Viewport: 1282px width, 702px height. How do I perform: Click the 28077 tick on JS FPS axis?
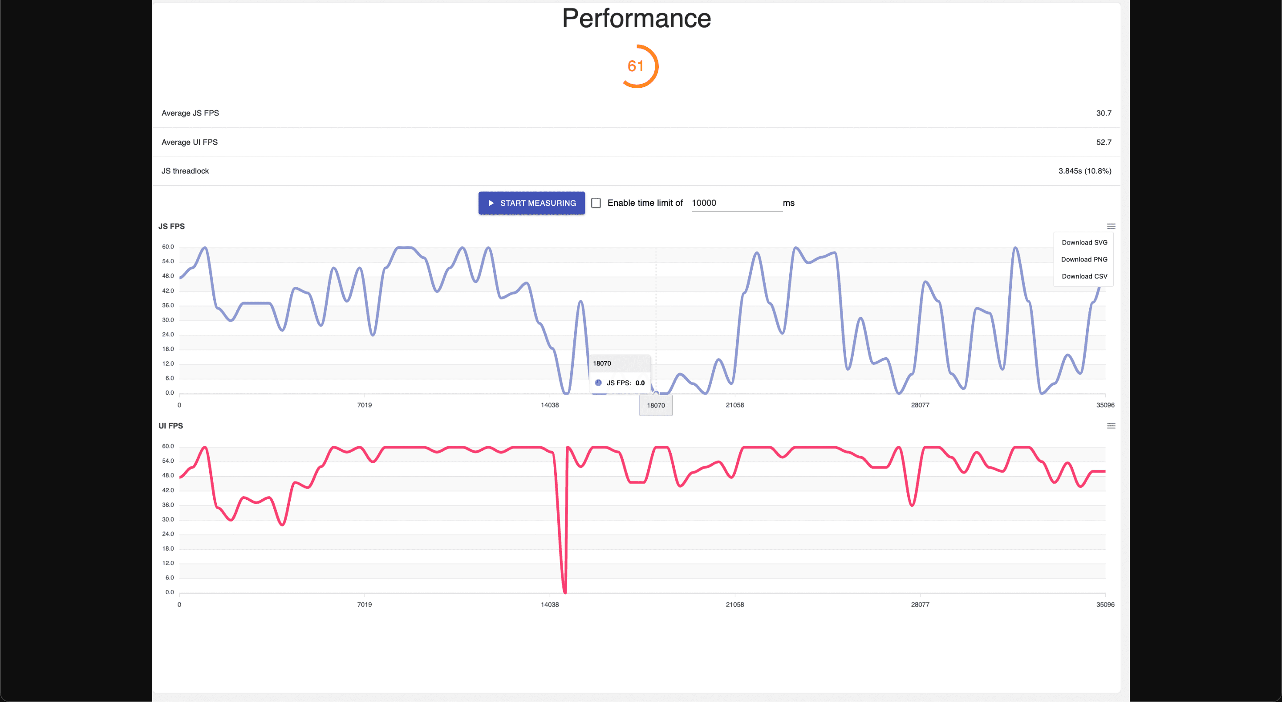coord(920,405)
